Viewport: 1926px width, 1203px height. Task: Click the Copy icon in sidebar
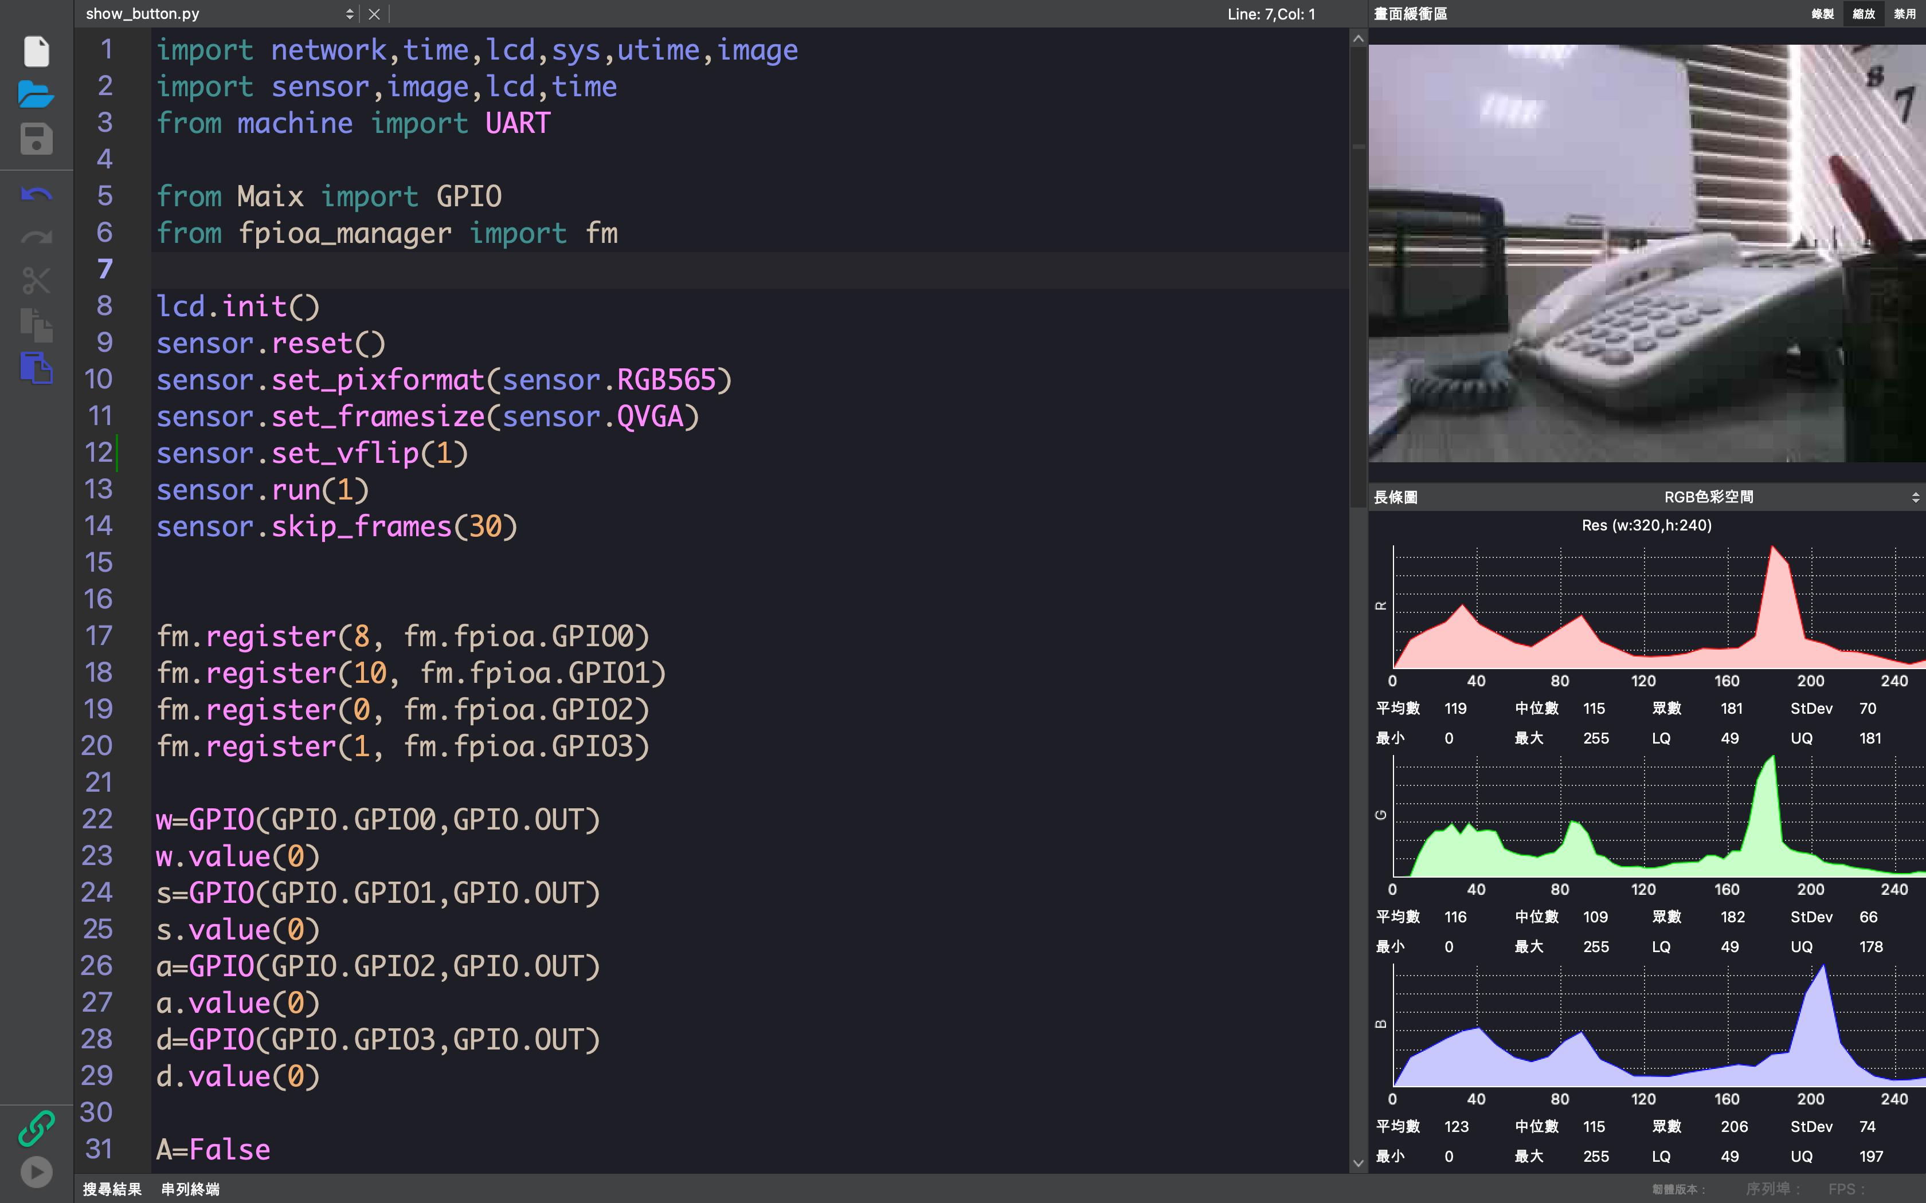tap(36, 325)
